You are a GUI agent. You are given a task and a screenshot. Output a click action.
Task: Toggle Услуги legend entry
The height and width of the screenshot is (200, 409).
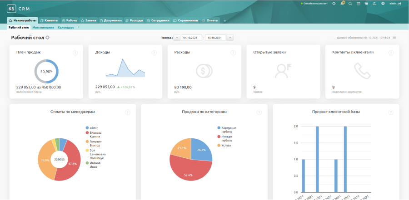(x=224, y=145)
